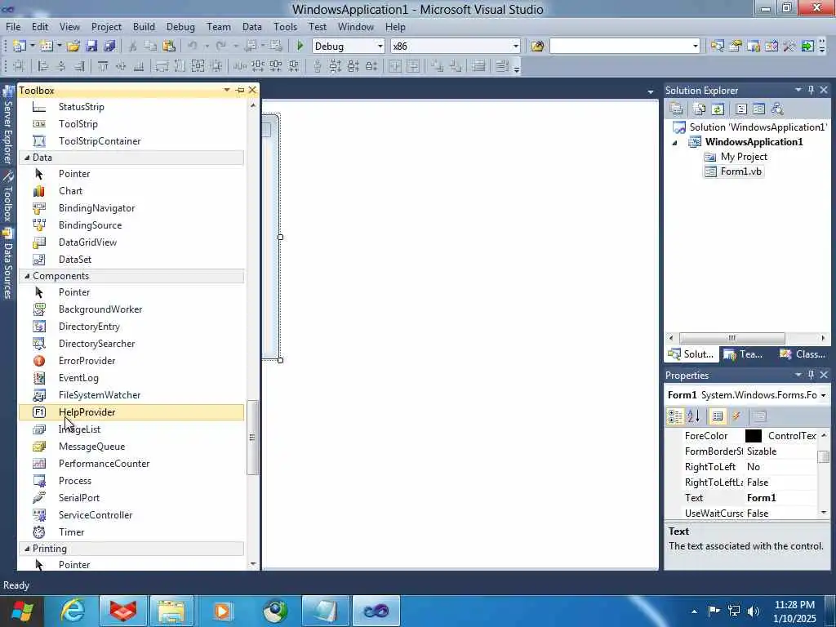Click the Save All icon

pos(110,47)
